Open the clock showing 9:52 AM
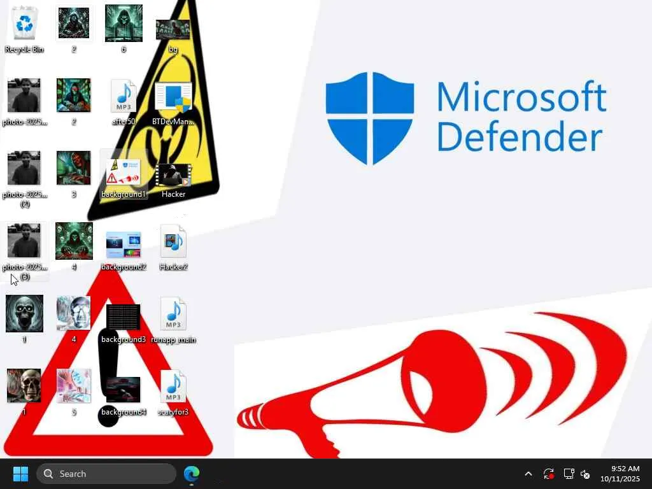Image resolution: width=652 pixels, height=489 pixels. [x=620, y=474]
